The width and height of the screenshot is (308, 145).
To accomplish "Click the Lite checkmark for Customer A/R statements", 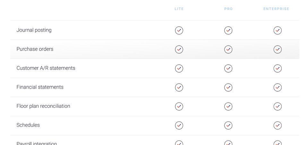I will point(179,68).
